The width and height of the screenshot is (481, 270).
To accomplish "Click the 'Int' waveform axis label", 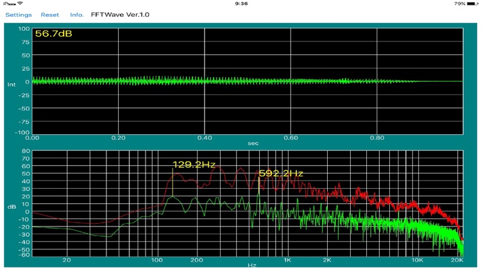I will (12, 84).
